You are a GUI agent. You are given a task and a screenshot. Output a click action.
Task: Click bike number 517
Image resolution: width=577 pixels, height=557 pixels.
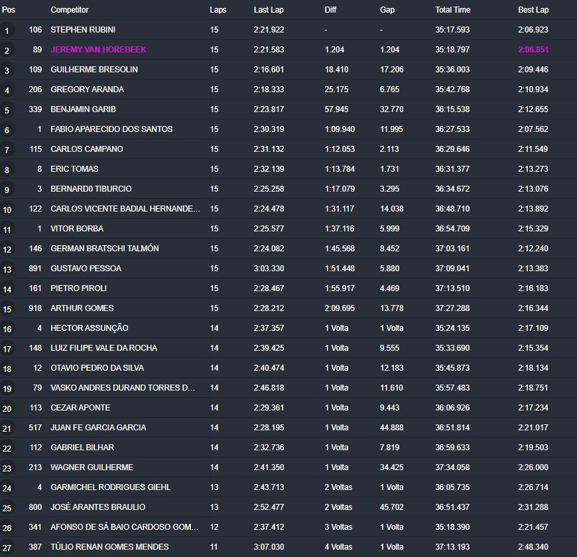click(x=35, y=427)
